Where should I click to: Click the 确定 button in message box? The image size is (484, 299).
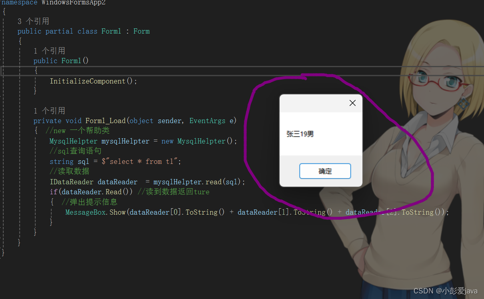click(x=325, y=171)
